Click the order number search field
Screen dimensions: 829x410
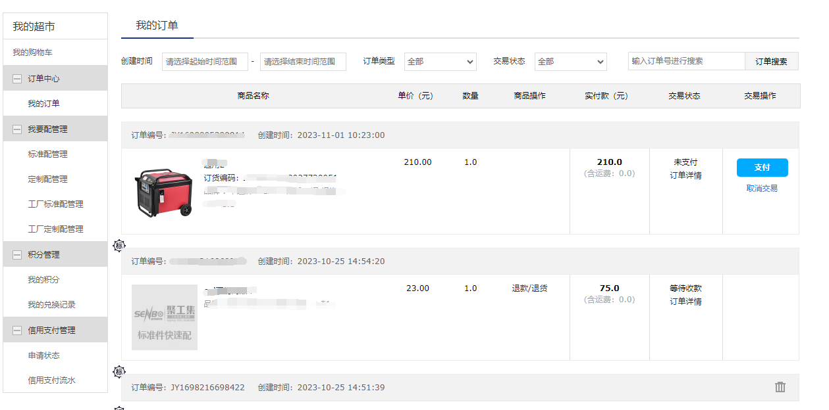coord(686,61)
